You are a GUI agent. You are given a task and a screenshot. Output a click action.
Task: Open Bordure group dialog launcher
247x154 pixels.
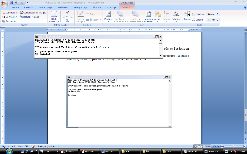pos(101,25)
